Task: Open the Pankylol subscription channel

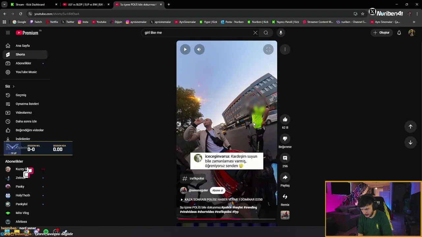Action: [x=25, y=204]
